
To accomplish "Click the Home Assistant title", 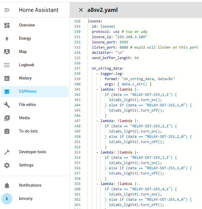I will [x=38, y=10].
